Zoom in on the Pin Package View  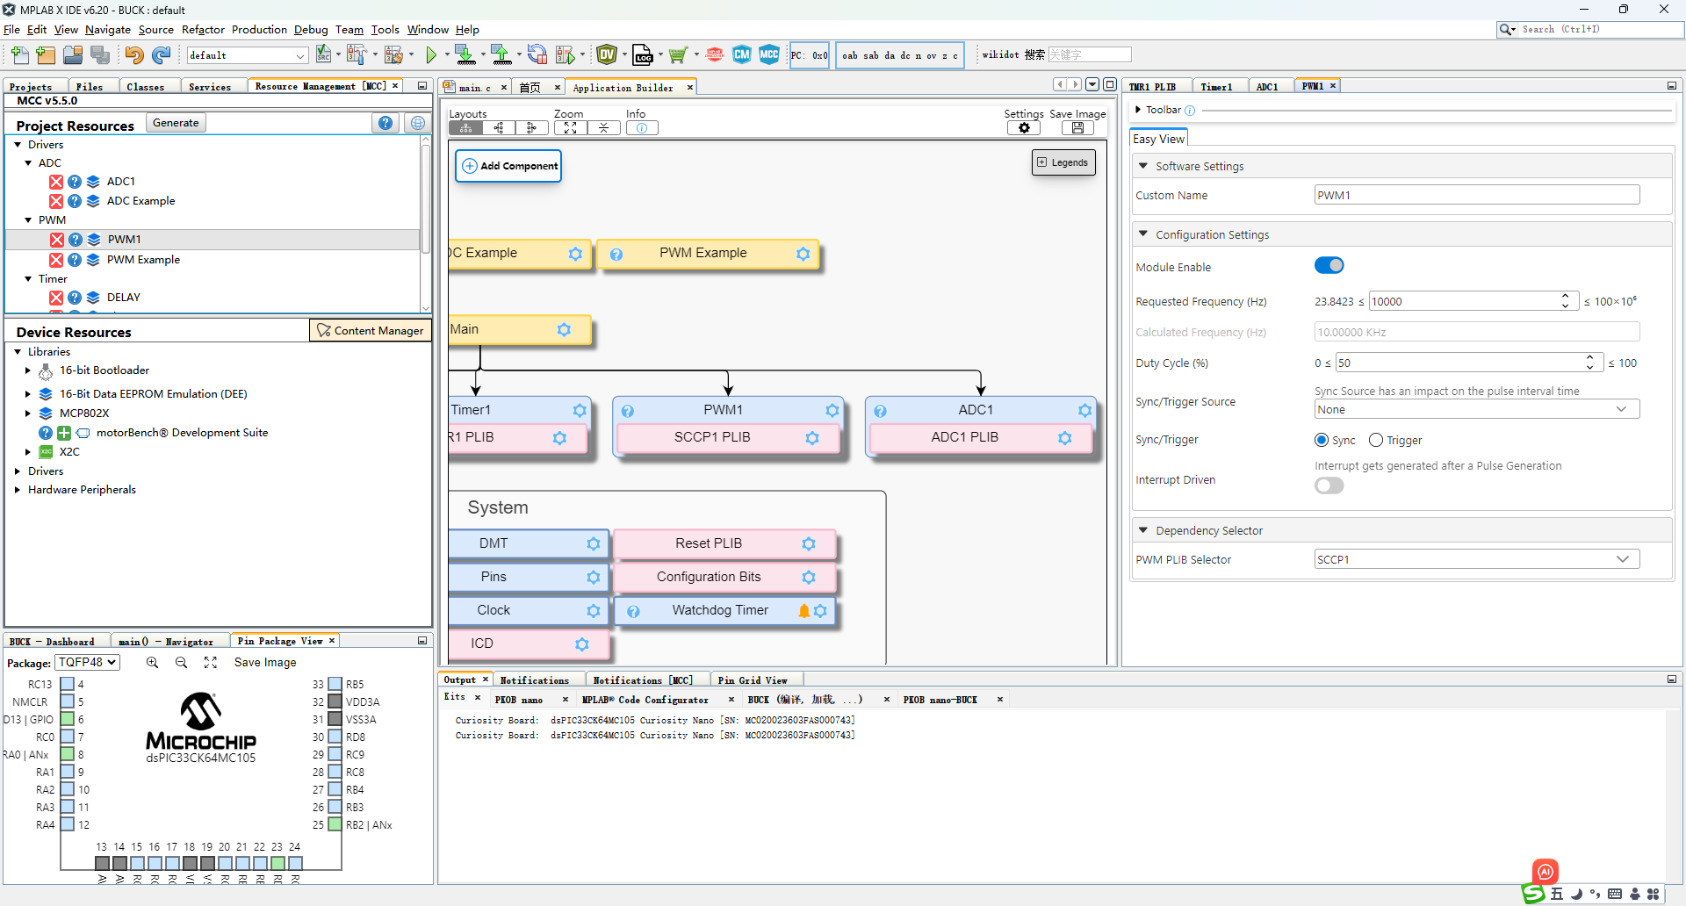click(x=152, y=663)
